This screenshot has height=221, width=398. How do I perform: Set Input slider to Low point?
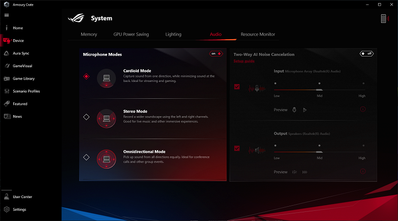pos(276,84)
